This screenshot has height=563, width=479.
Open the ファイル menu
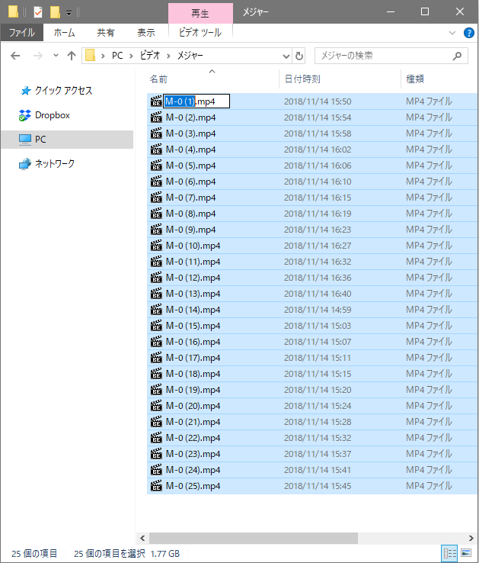coord(21,33)
